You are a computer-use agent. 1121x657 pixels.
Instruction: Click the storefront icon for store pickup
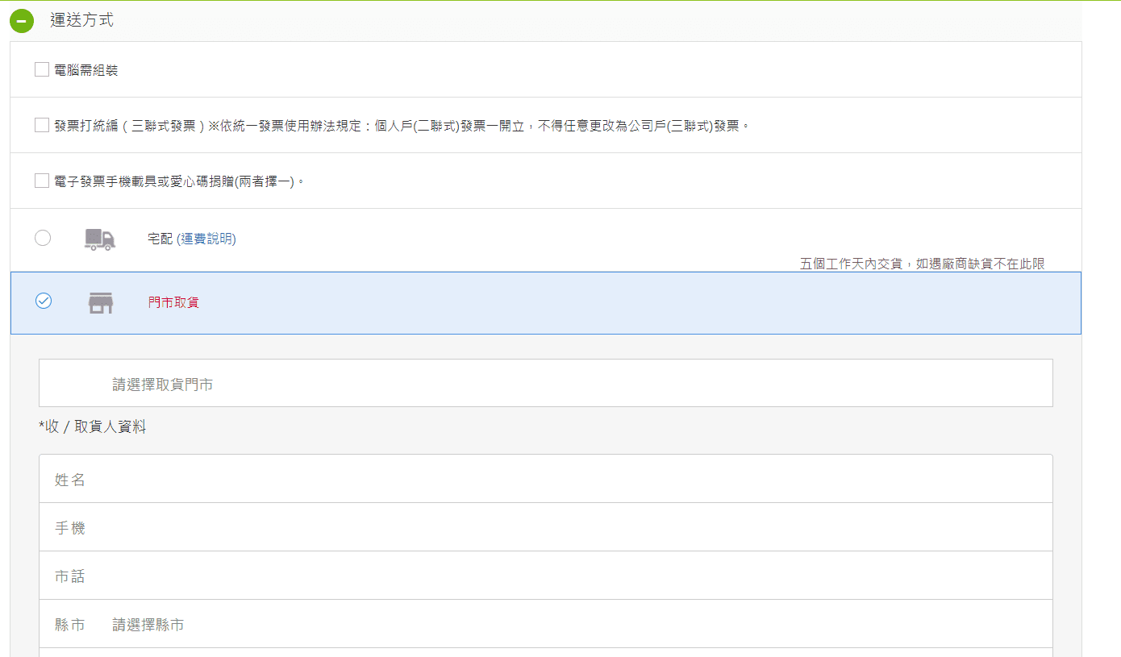[x=100, y=303]
